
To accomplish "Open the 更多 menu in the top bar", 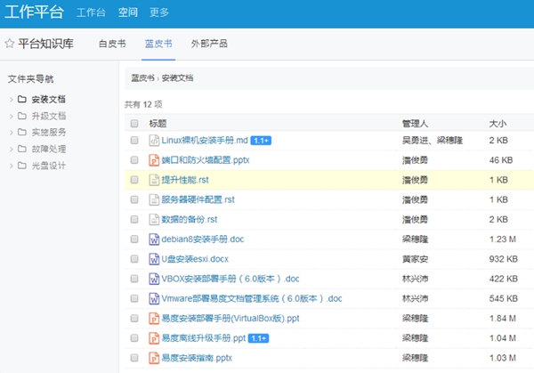I will click(x=159, y=12).
